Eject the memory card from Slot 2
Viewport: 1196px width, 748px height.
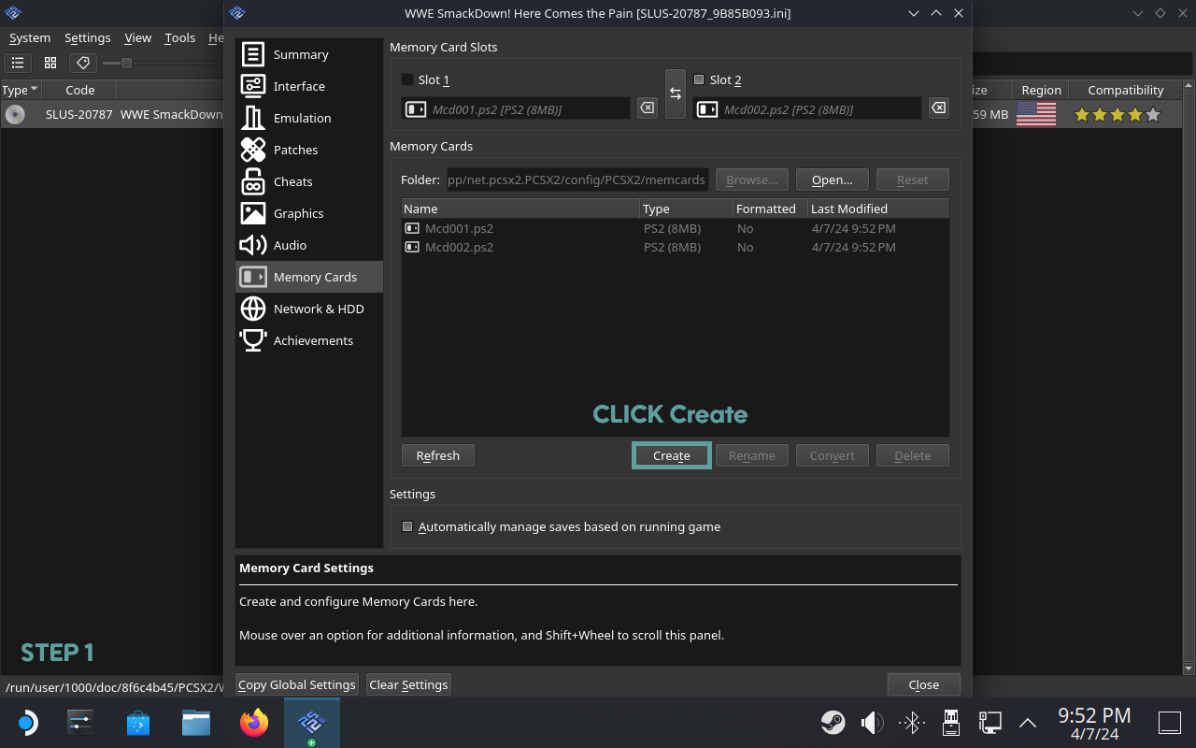point(938,108)
